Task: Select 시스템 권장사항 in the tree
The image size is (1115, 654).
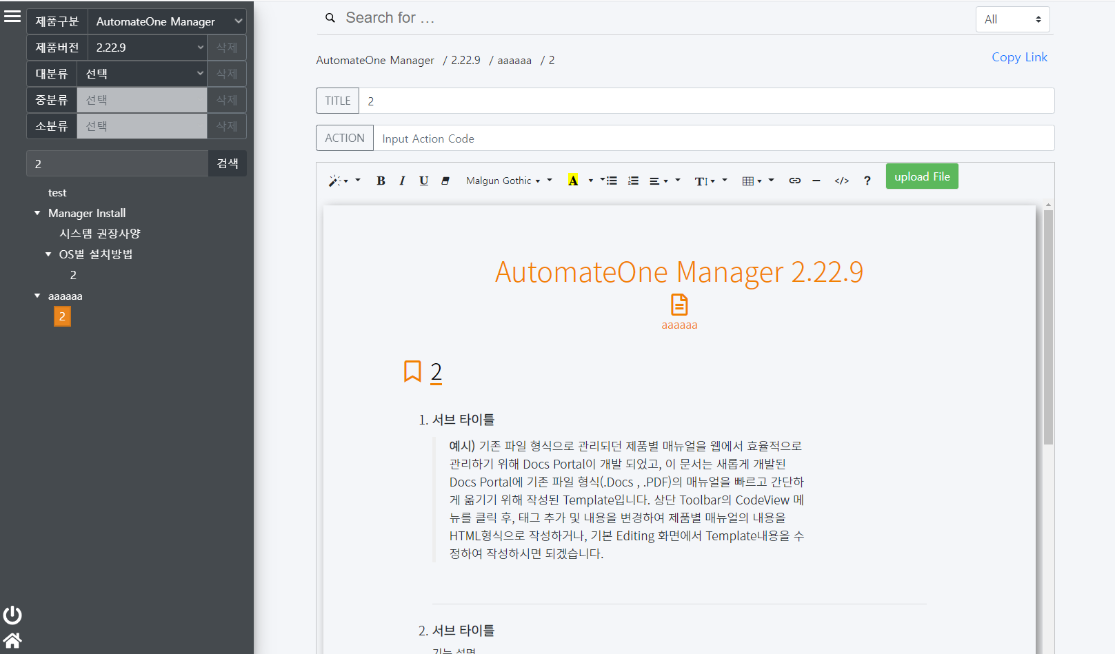Action: 99,234
